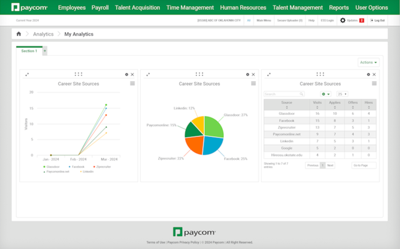Open Paycom Privacy Policy footer link
The image size is (400, 249).
[183, 242]
